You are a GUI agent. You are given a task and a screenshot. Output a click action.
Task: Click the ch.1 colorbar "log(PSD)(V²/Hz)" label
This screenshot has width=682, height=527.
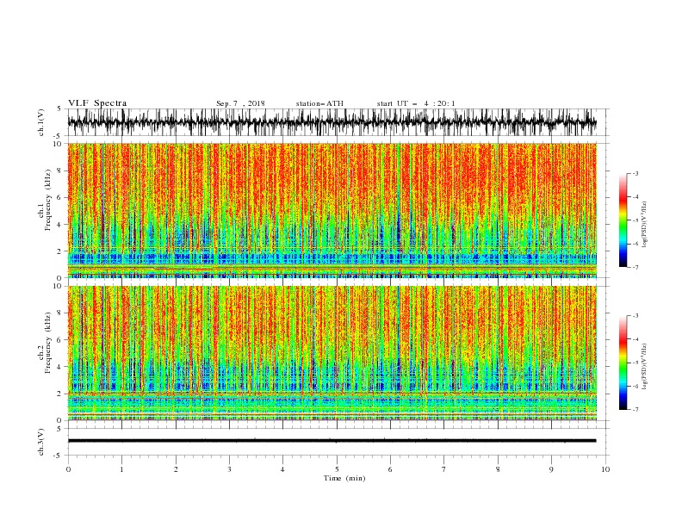click(645, 225)
